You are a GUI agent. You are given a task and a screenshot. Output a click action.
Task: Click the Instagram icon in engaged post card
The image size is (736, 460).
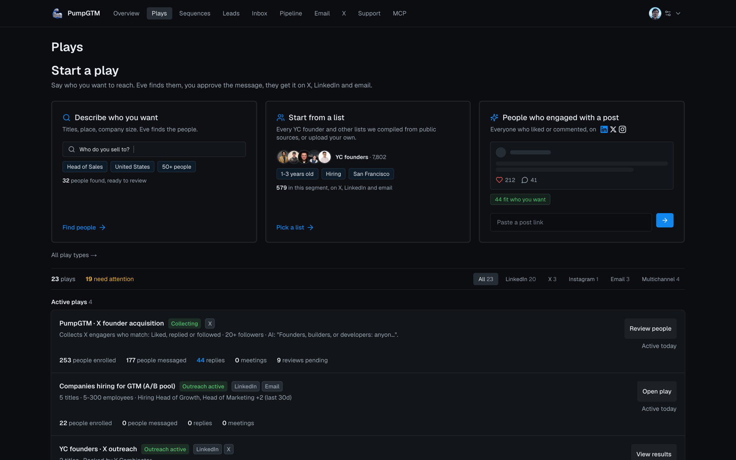coord(622,129)
